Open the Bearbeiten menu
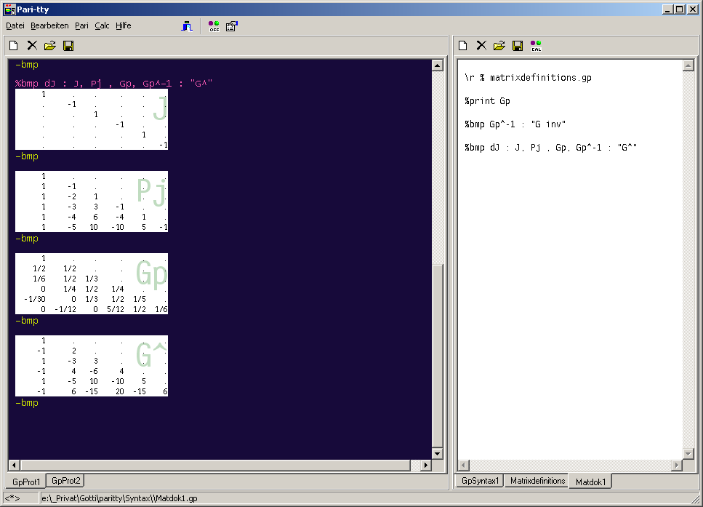The height and width of the screenshot is (507, 703). point(49,25)
